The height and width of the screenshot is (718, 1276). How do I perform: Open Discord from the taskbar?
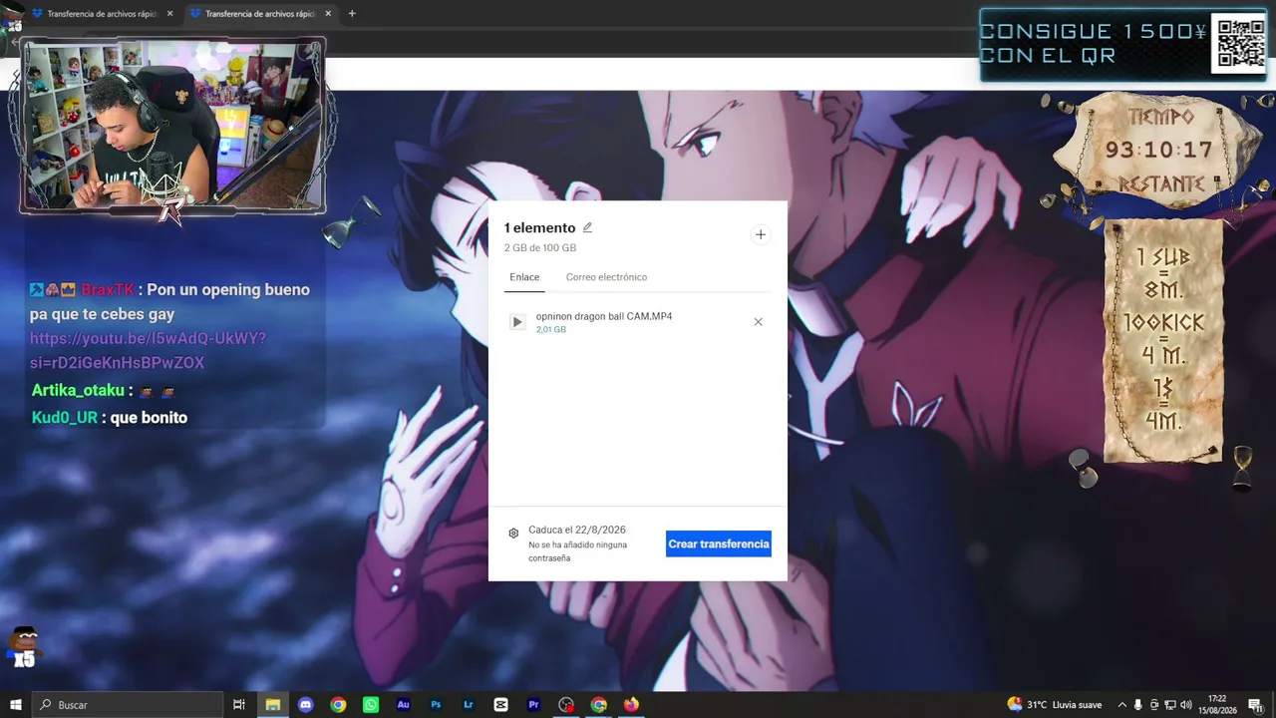(306, 705)
